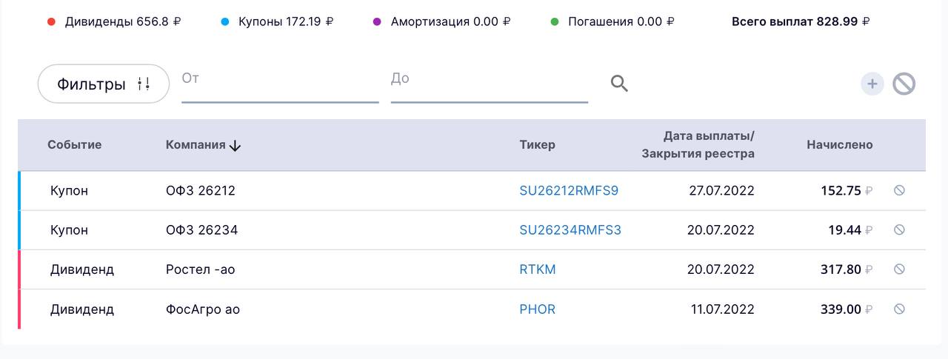This screenshot has width=948, height=359.
Task: Open the Фильтры filter panel
Action: 104,84
